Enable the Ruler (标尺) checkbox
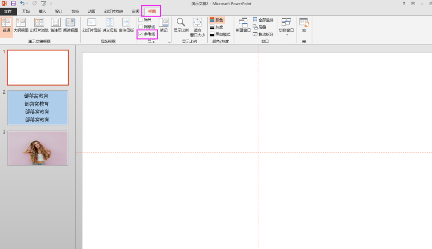The image size is (432, 249). pyautogui.click(x=140, y=20)
